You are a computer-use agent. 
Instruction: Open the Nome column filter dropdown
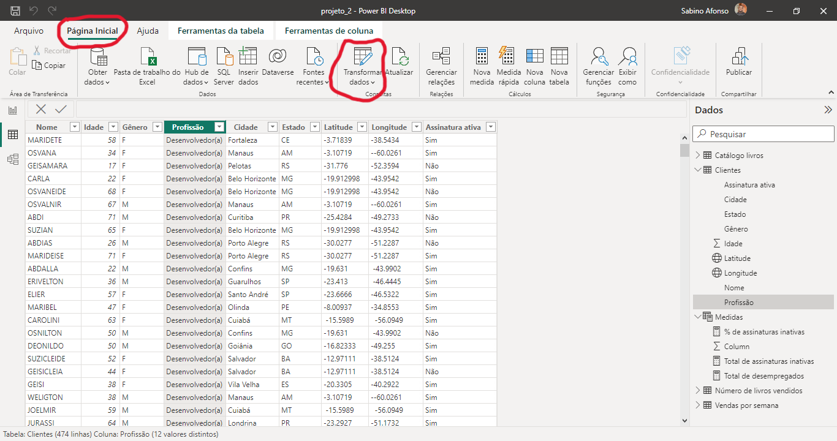pos(75,127)
